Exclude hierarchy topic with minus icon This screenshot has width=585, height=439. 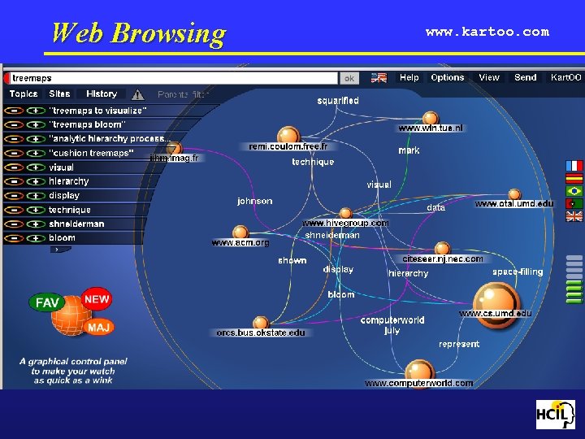[x=14, y=182]
